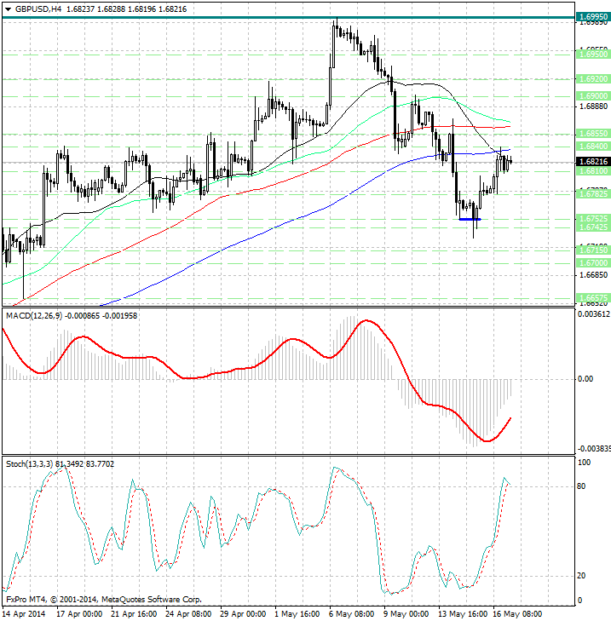This screenshot has height=621, width=611.
Task: Click the 16 May 08:00 time label
Action: coord(517,614)
